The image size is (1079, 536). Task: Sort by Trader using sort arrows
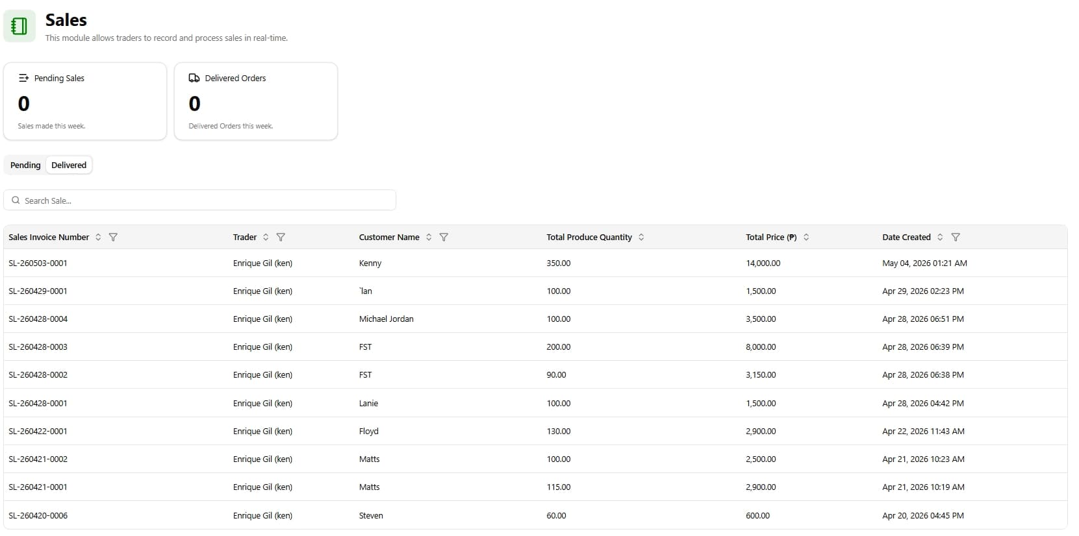(266, 237)
